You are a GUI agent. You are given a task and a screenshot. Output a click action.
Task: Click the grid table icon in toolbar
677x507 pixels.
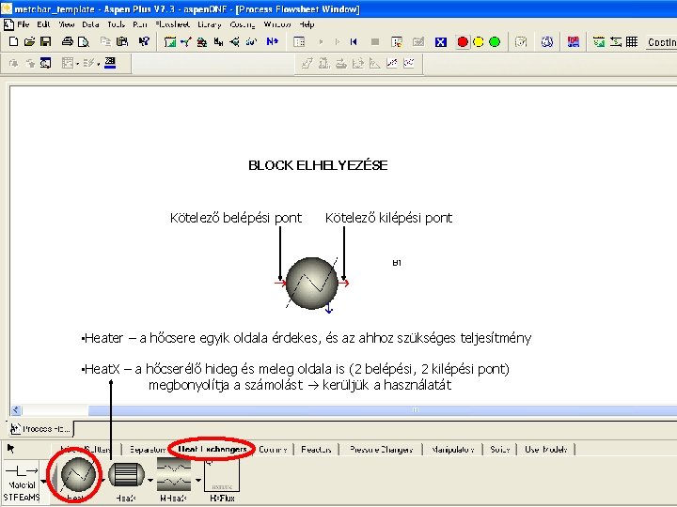(x=632, y=42)
